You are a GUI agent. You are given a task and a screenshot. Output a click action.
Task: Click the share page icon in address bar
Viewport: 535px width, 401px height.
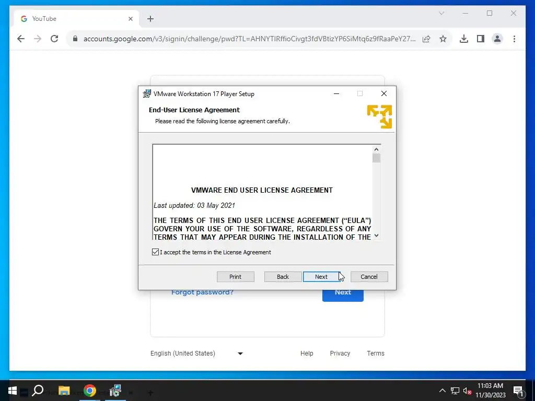point(426,39)
